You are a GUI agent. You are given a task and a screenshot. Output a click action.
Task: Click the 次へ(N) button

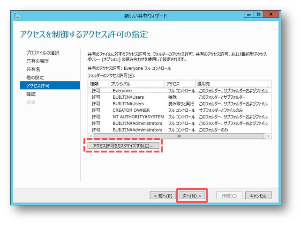(192, 196)
